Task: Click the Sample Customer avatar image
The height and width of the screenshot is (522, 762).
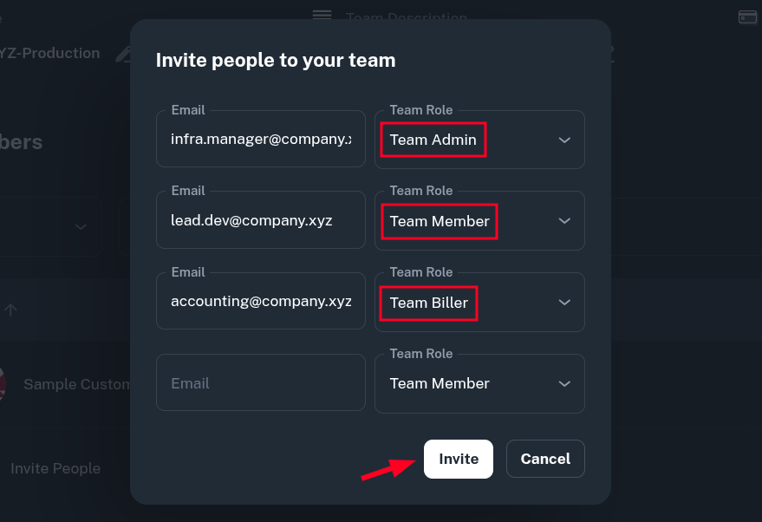Action: tap(3, 383)
